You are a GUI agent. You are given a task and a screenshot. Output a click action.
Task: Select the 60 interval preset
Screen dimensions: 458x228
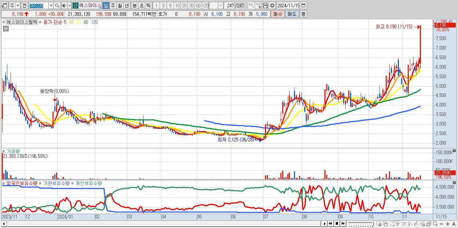click(x=198, y=6)
